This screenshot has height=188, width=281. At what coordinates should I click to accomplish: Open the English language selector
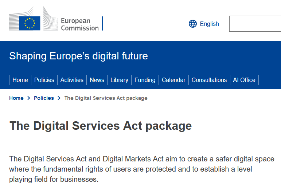pos(209,24)
